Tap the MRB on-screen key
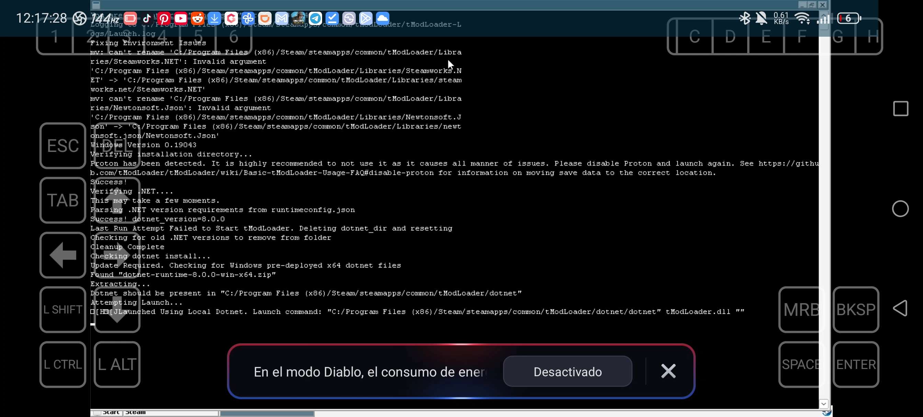 tap(801, 309)
